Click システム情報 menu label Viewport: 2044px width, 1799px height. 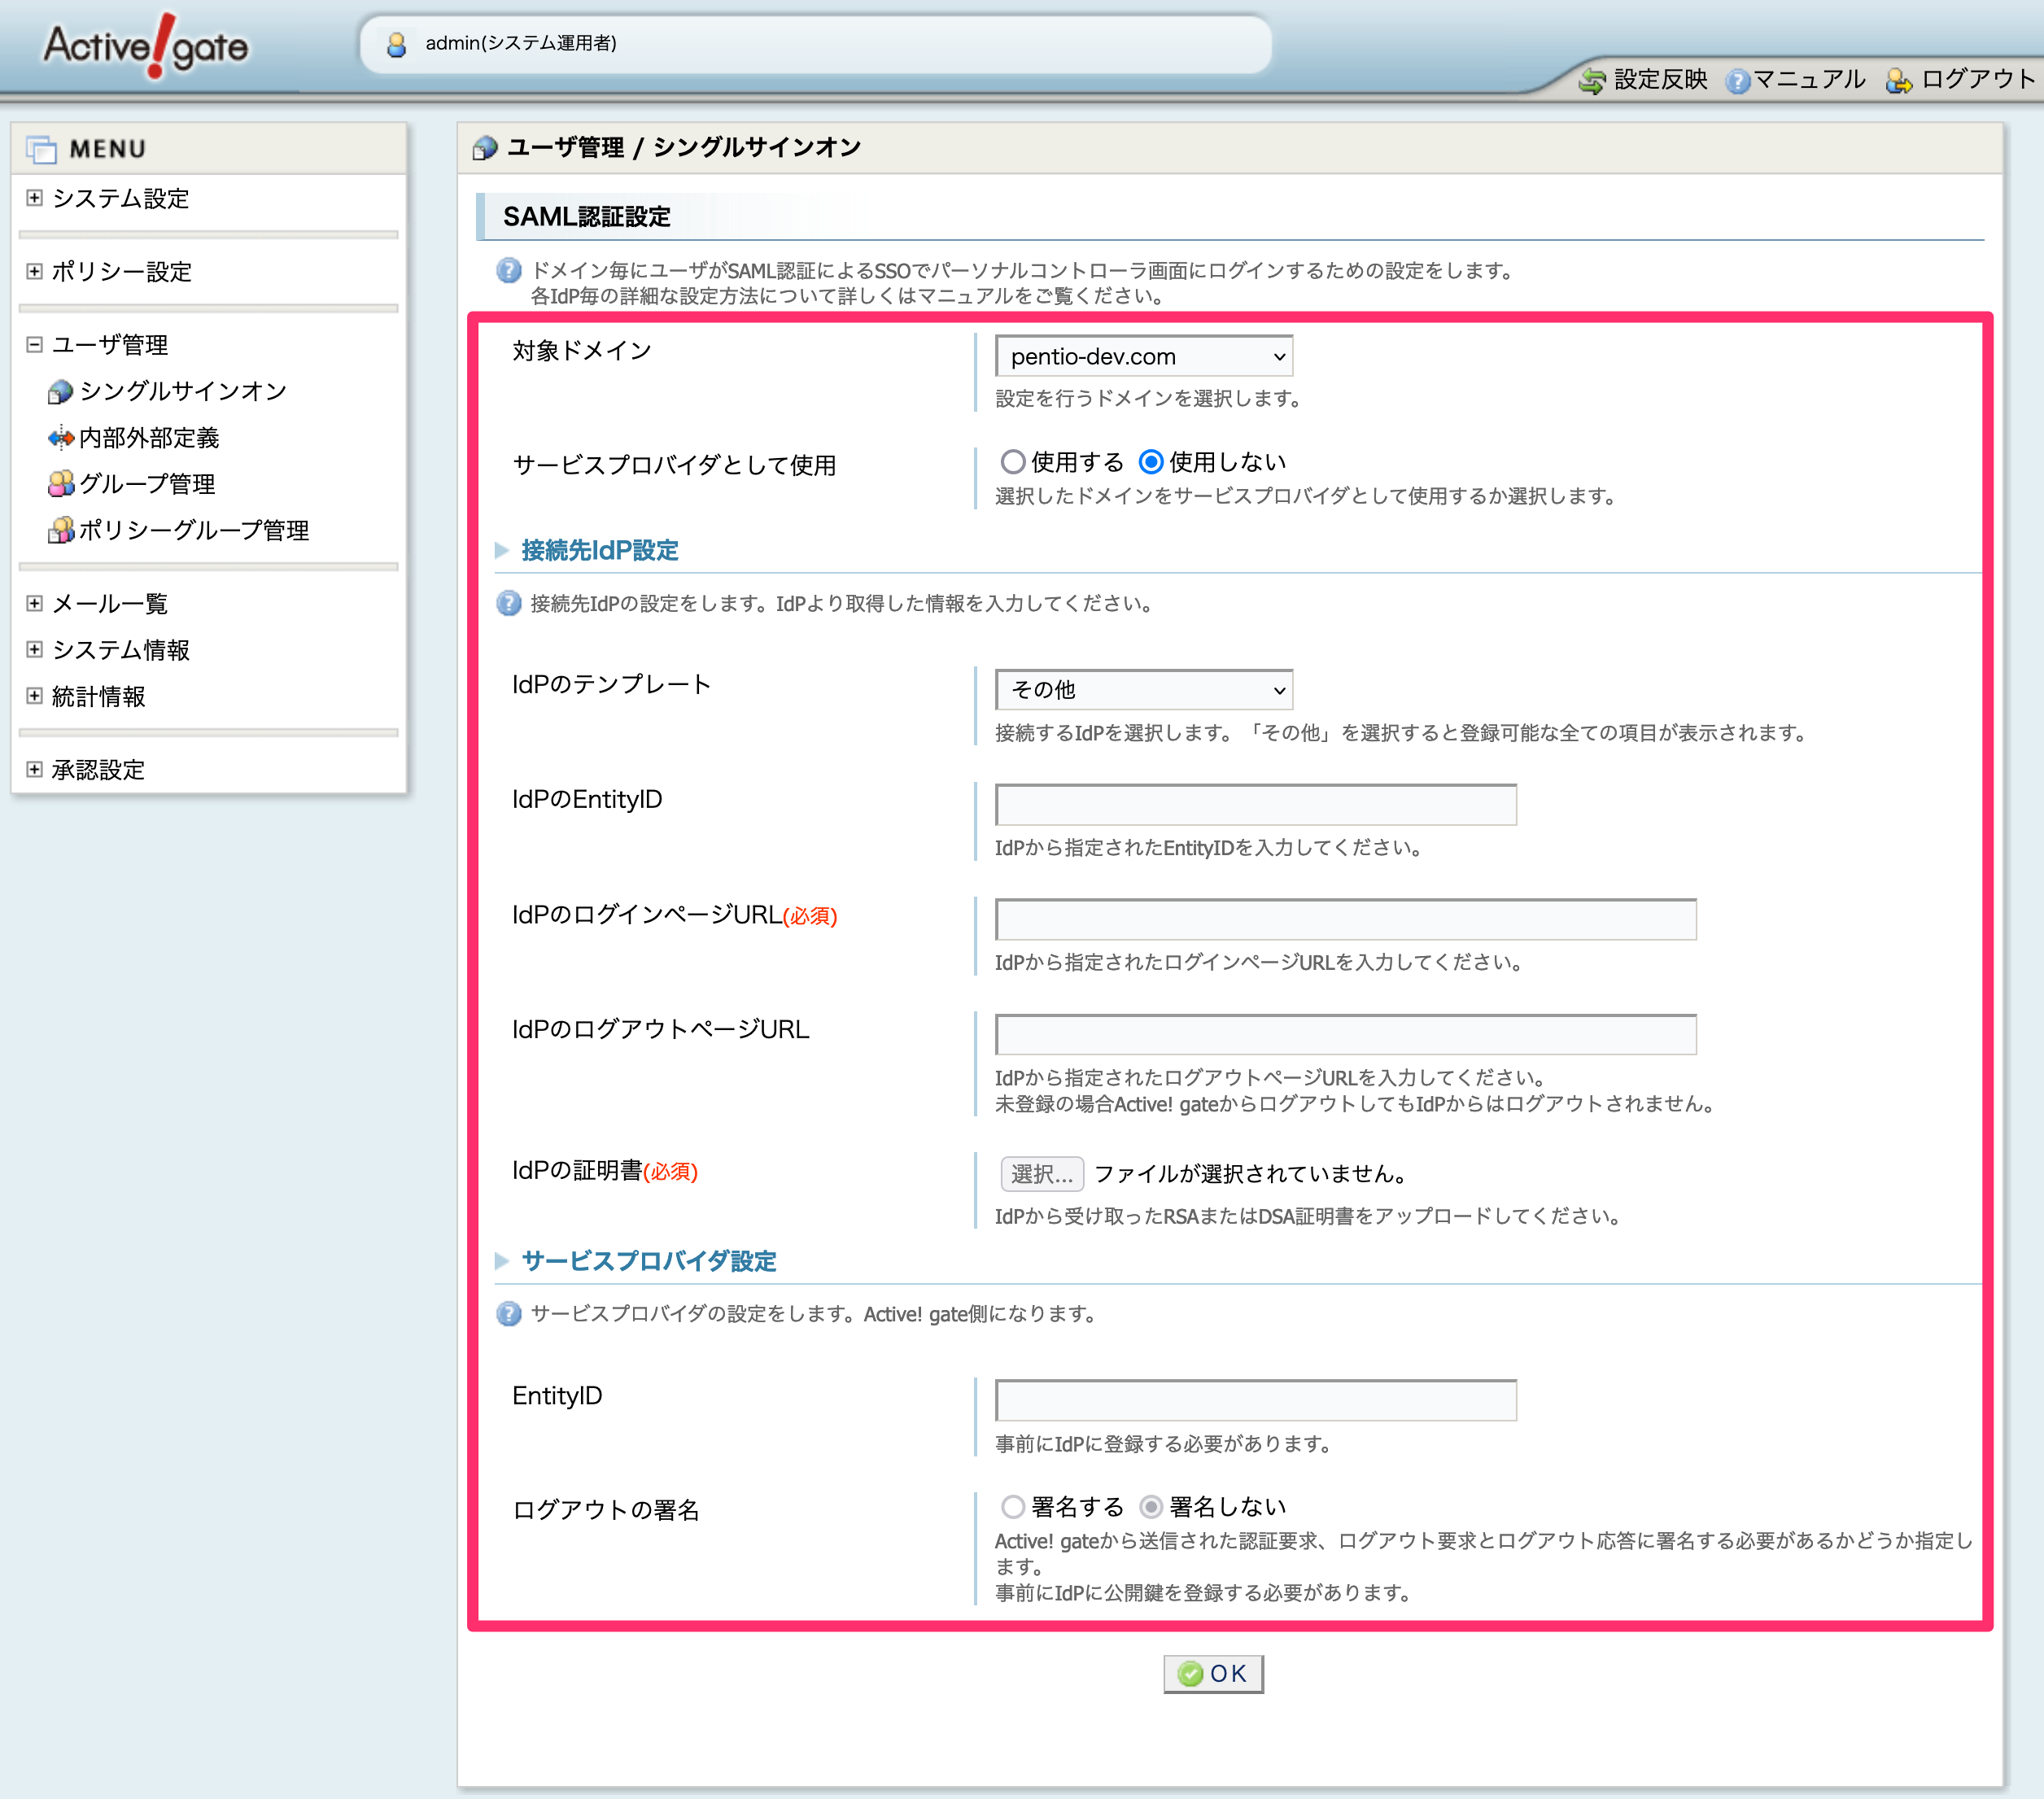120,650
